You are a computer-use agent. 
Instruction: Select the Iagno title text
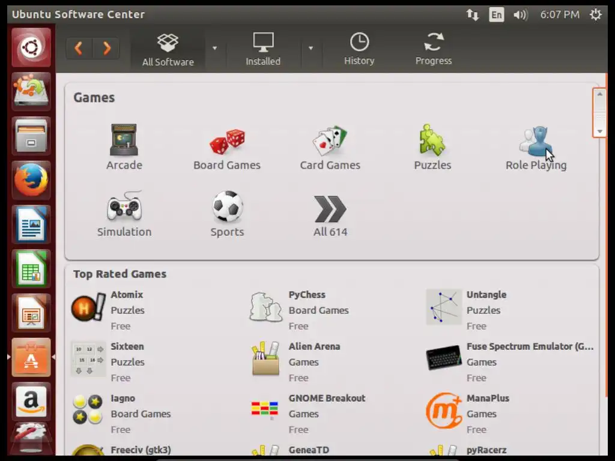(x=123, y=399)
